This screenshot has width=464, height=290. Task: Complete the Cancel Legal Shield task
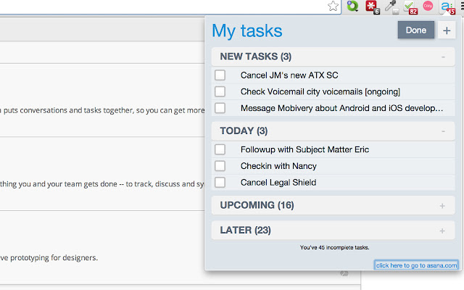220,182
